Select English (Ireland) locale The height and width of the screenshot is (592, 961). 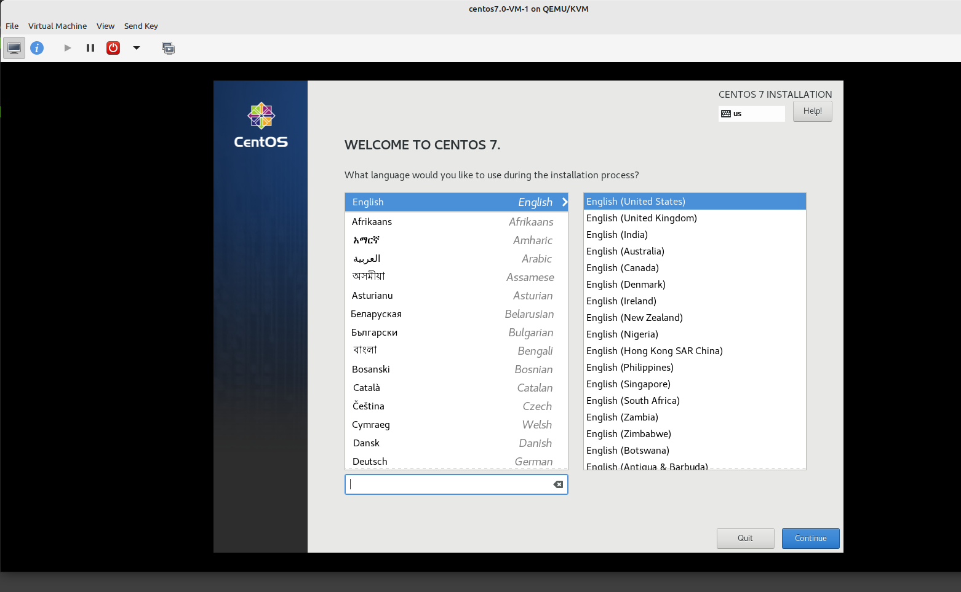coord(695,301)
